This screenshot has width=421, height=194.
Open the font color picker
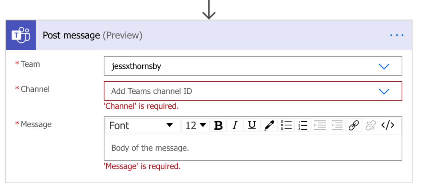tap(269, 126)
